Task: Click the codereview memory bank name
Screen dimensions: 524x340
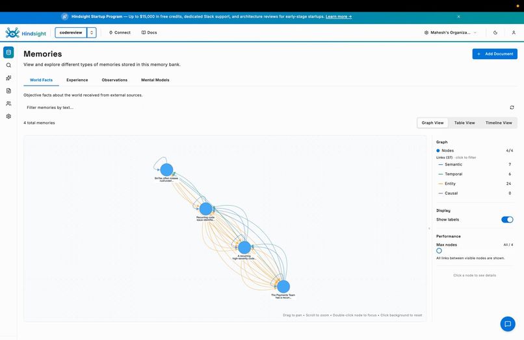Action: click(71, 32)
